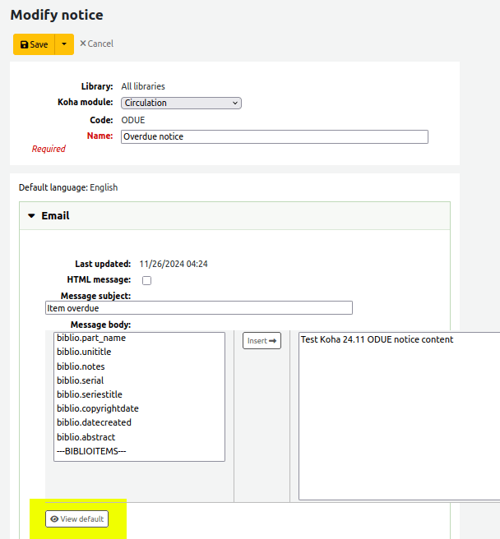The height and width of the screenshot is (539, 500).
Task: Click the All libraries text
Action: (143, 86)
